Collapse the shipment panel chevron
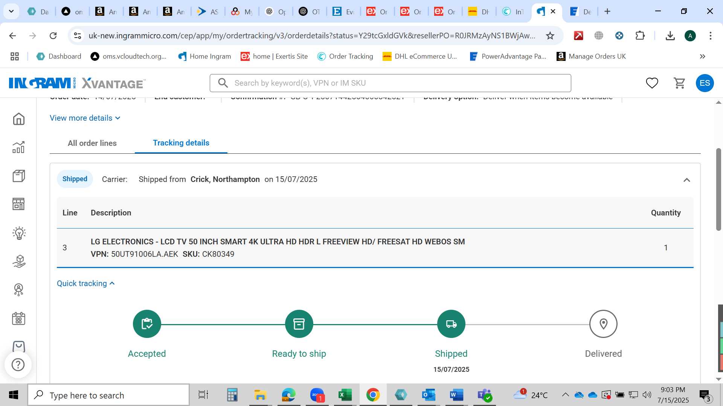 687,180
